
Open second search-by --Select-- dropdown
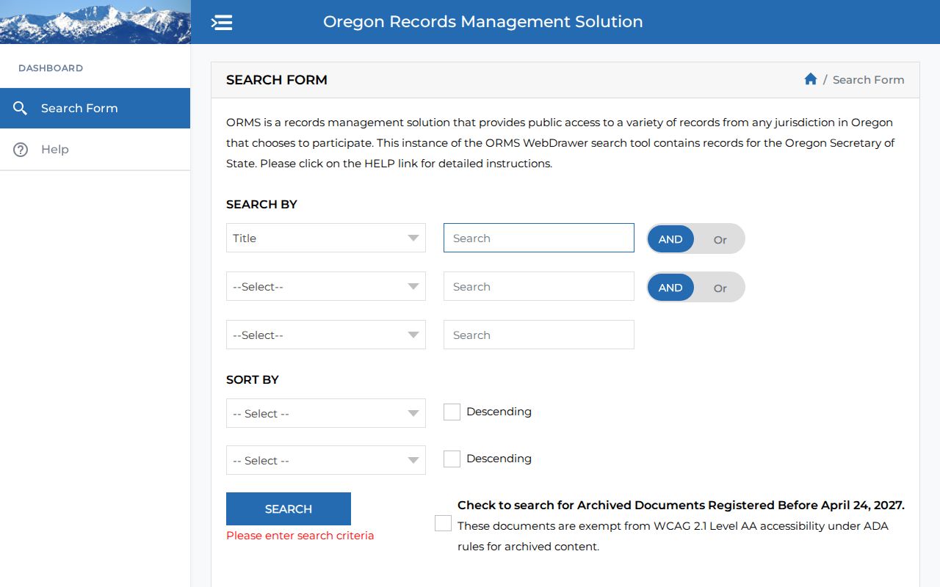point(326,287)
